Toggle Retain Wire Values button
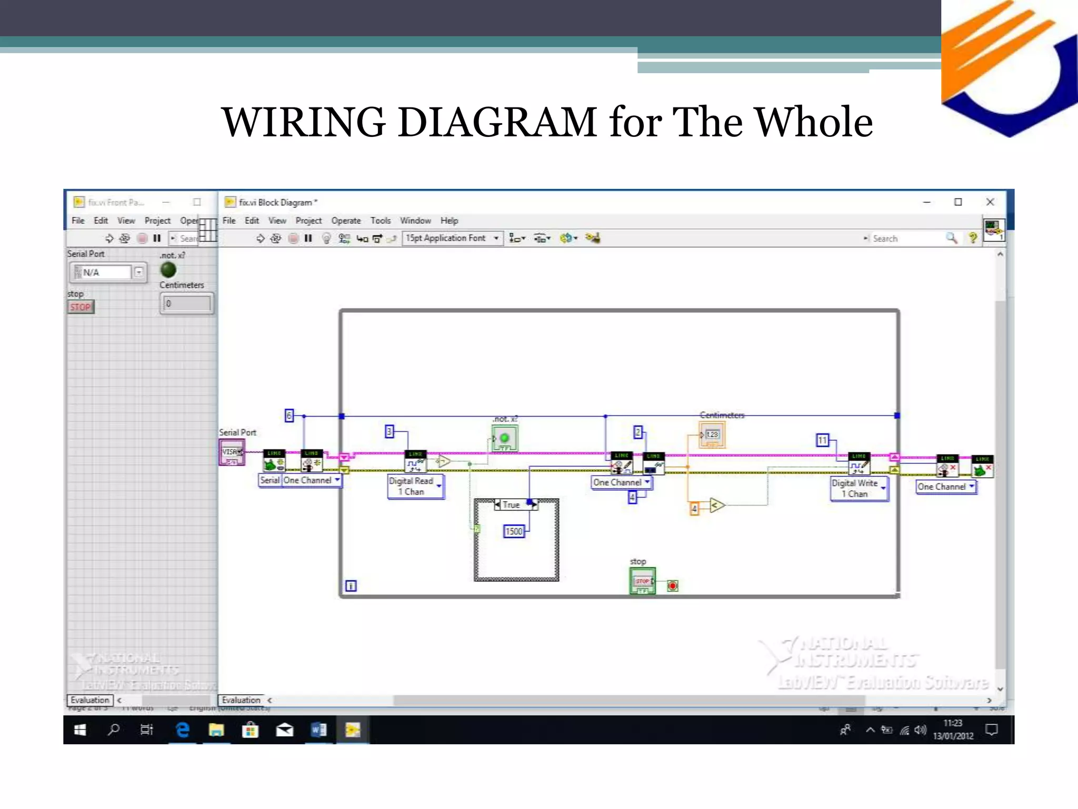Image resolution: width=1078 pixels, height=809 pixels. coord(344,239)
